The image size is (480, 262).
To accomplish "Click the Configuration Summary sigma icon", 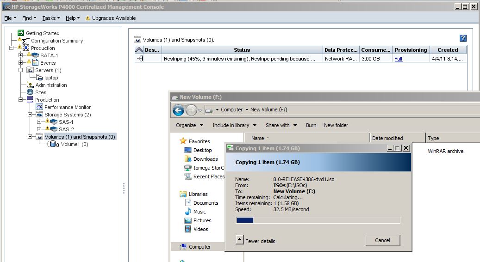I will coord(26,40).
